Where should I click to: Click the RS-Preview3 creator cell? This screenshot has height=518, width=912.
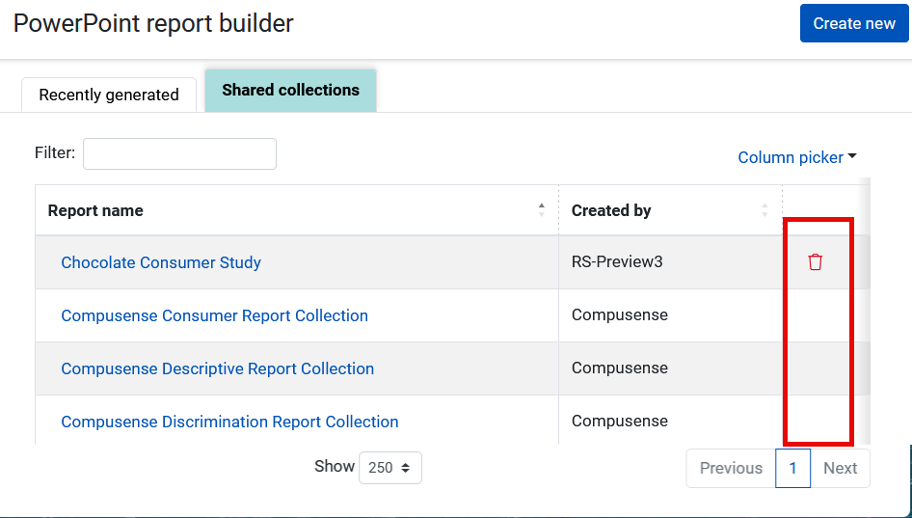(x=617, y=262)
